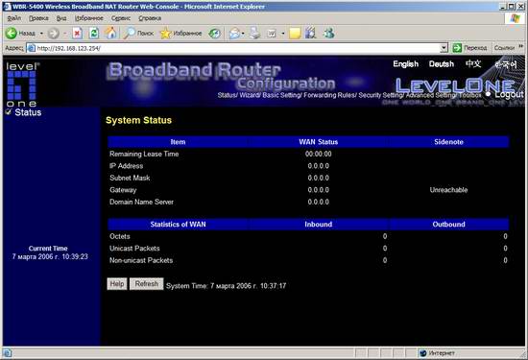The width and height of the screenshot is (528, 360).
Task: Open the Вид menu
Action: pyautogui.click(x=61, y=18)
